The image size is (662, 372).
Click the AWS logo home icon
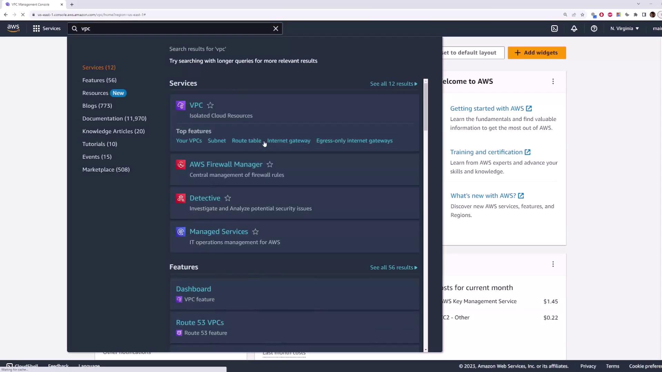(13, 28)
